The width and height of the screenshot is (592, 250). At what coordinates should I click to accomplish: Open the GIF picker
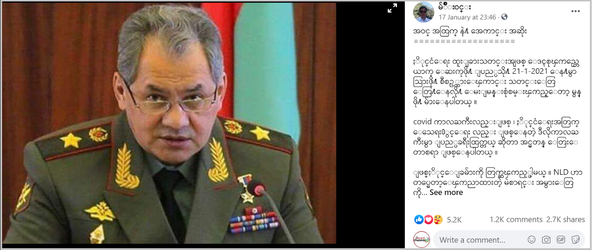tap(561, 240)
